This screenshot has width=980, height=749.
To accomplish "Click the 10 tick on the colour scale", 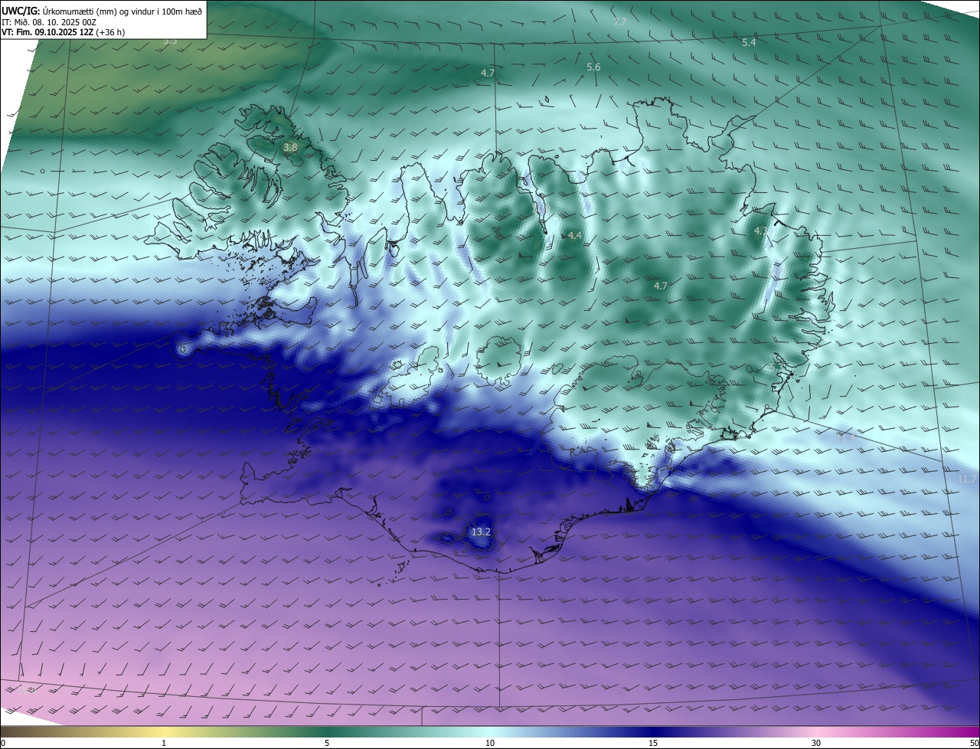I will pyautogui.click(x=490, y=743).
